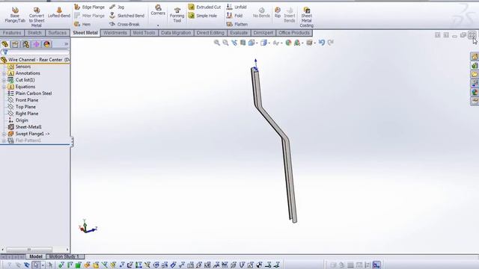The image size is (479, 269).
Task: Expand the Equations folder
Action: coord(4,87)
